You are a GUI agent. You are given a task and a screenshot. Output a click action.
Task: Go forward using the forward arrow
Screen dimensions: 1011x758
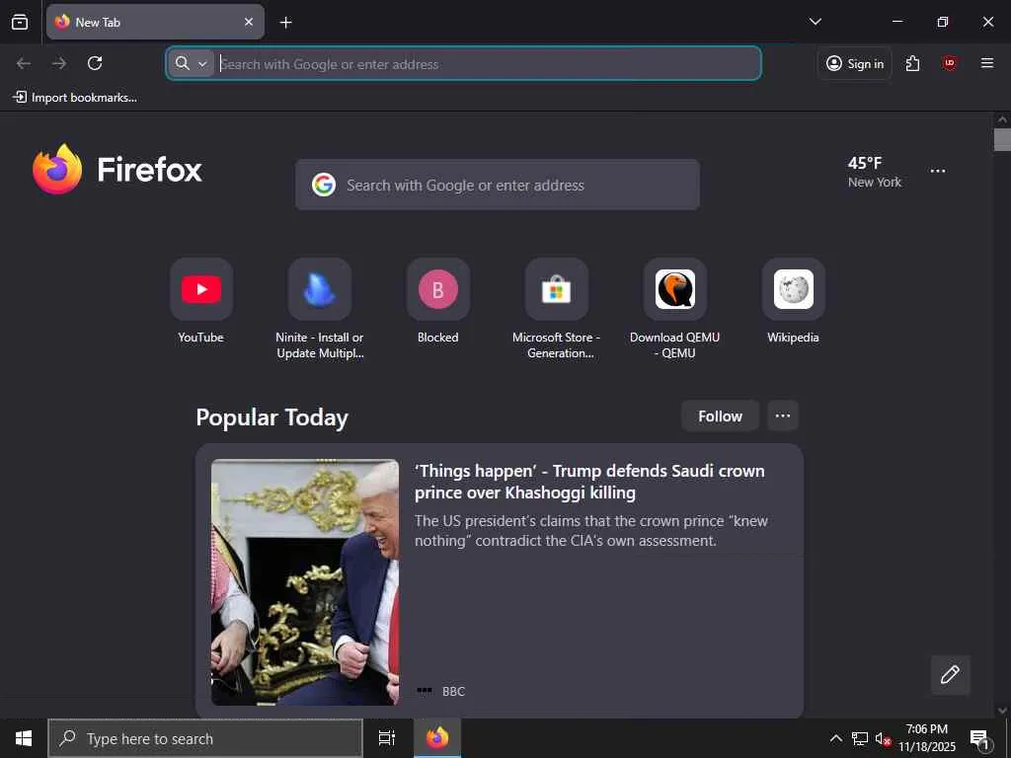point(59,63)
